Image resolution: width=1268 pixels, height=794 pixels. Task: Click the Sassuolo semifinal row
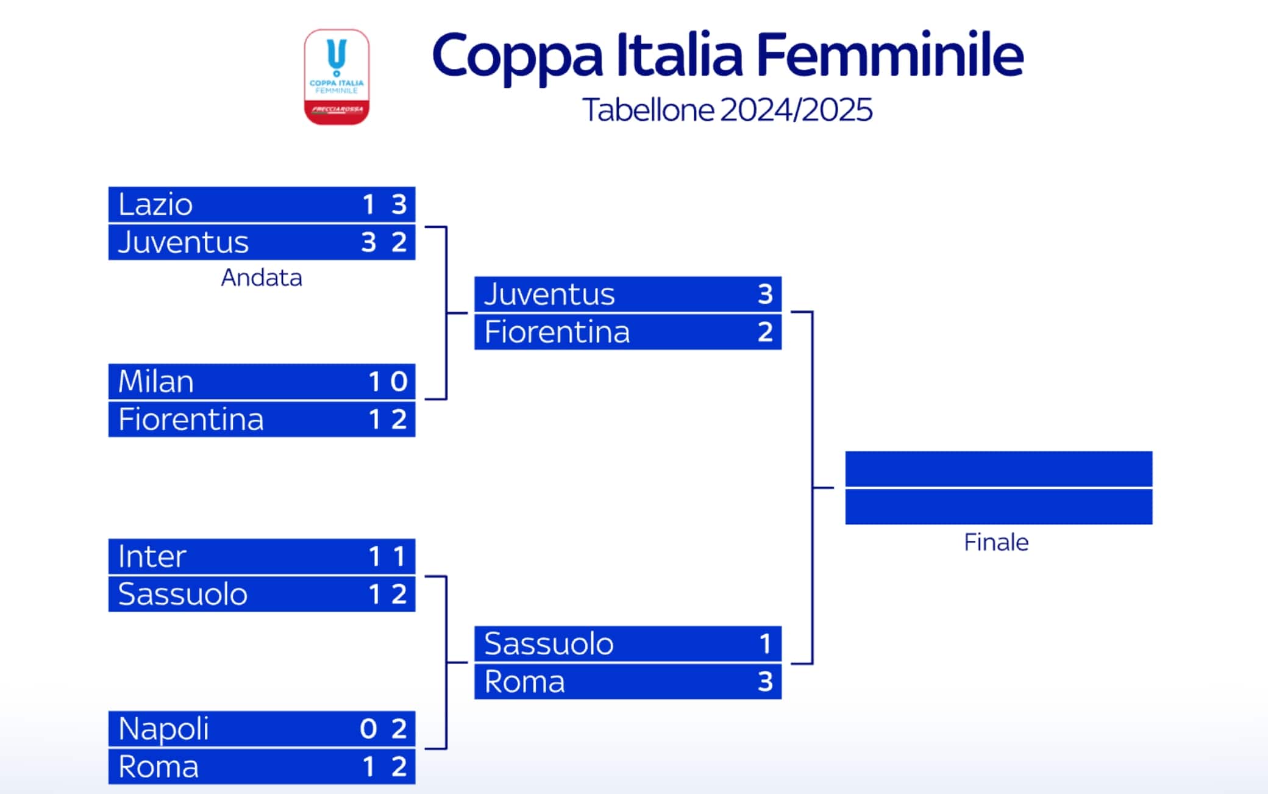(x=627, y=644)
